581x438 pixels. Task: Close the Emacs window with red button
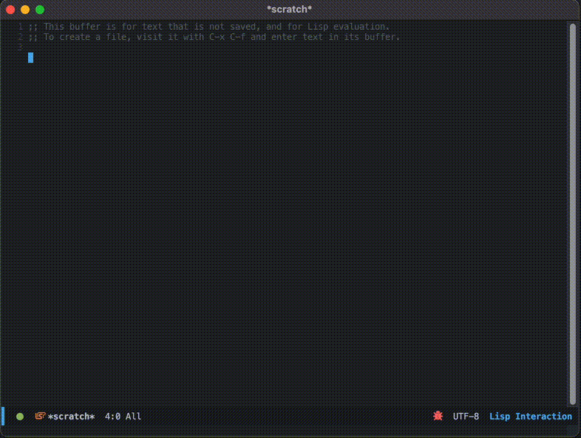pyautogui.click(x=10, y=10)
